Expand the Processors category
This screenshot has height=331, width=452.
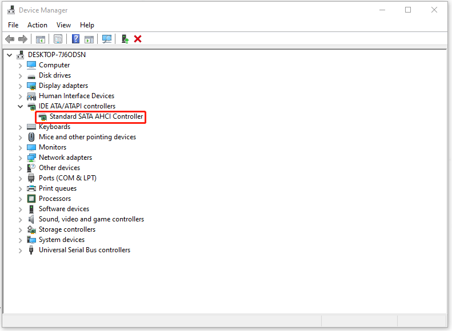click(20, 199)
